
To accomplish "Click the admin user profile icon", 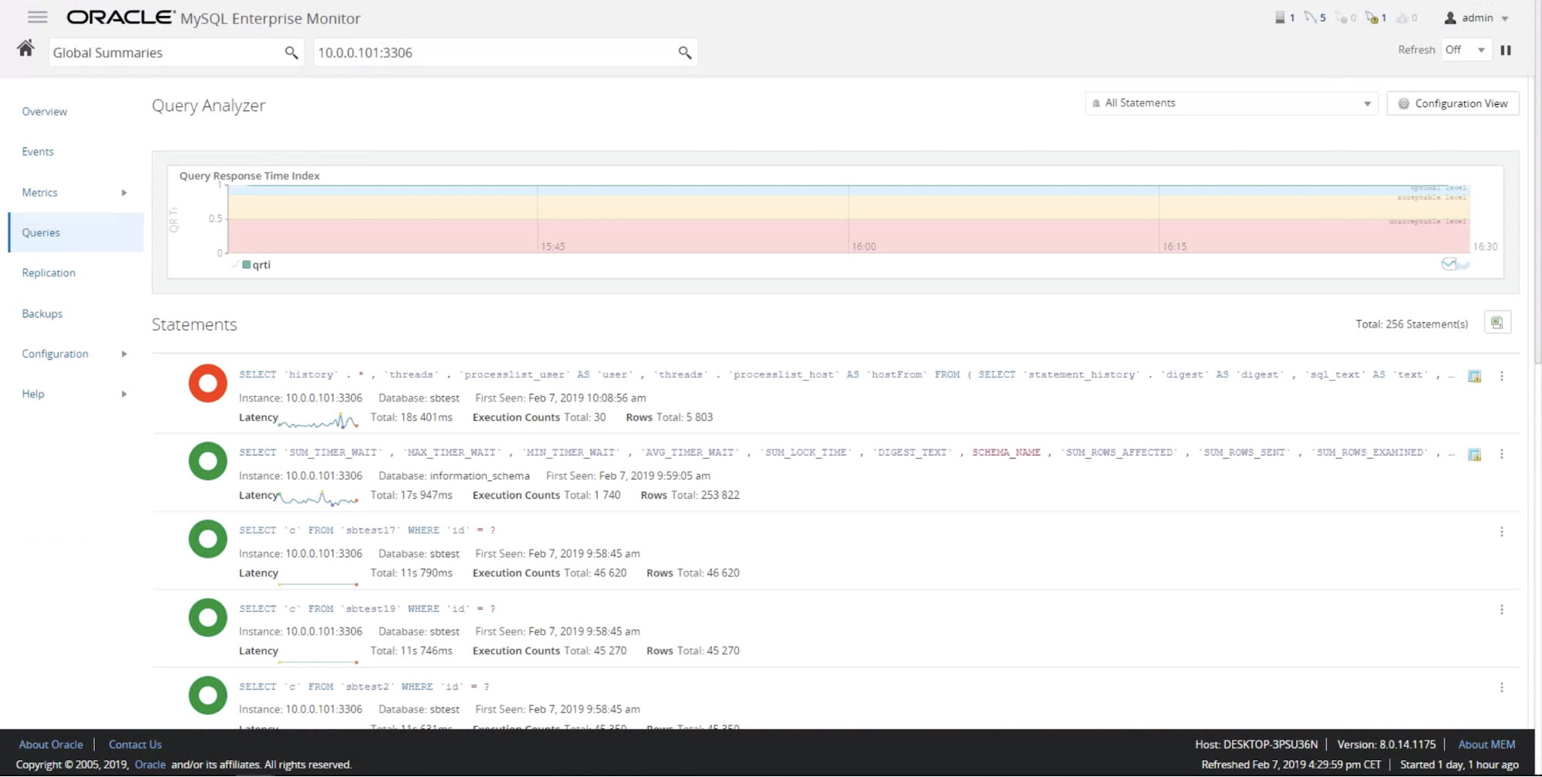I will 1450,18.
